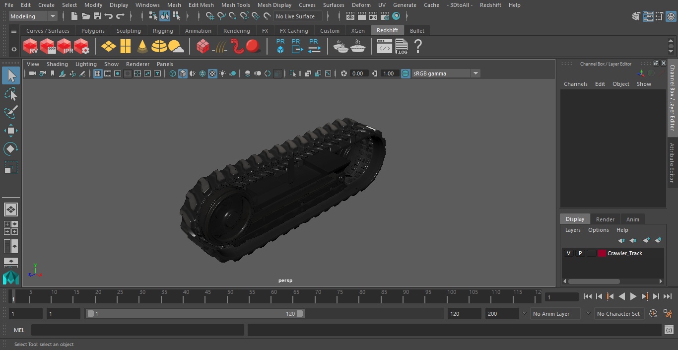Open the Modeling menu set dropdown
The width and height of the screenshot is (678, 350).
coord(33,16)
